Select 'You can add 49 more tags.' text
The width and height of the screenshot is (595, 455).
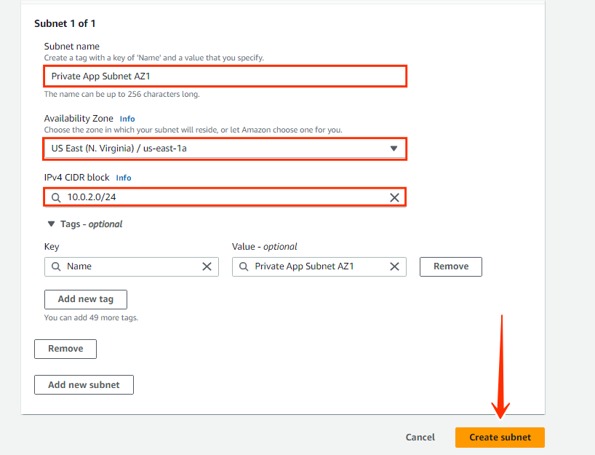click(91, 317)
